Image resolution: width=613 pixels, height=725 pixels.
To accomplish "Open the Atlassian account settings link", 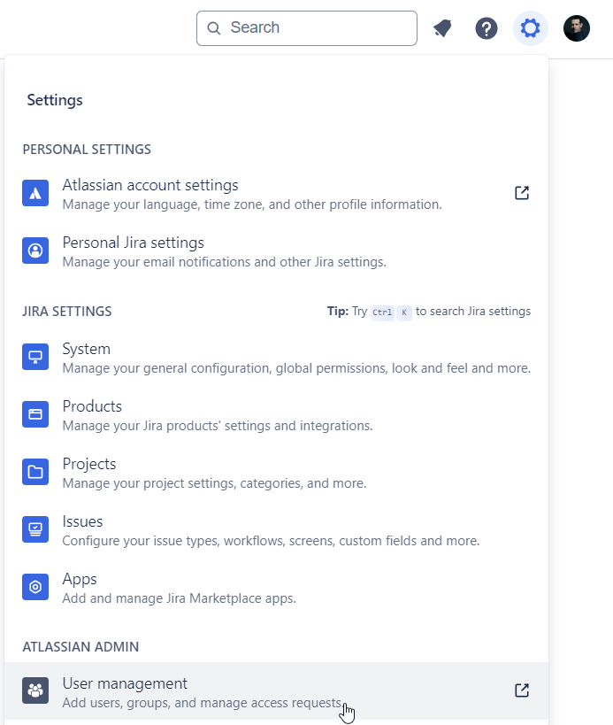I will pos(149,184).
